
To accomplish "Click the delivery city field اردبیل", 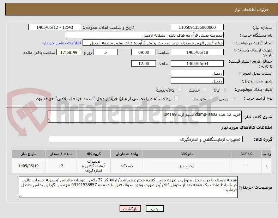I will (x=197, y=81).
